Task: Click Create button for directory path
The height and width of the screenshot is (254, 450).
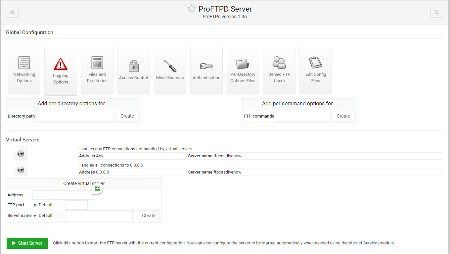Action: click(x=127, y=116)
